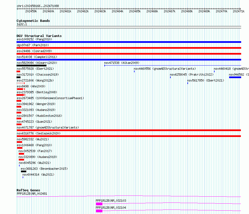Image resolution: width=249 pixels, height=214 pixels.
Task: Select esv8498 (Ahn2009) label
Action: click(x=31, y=86)
